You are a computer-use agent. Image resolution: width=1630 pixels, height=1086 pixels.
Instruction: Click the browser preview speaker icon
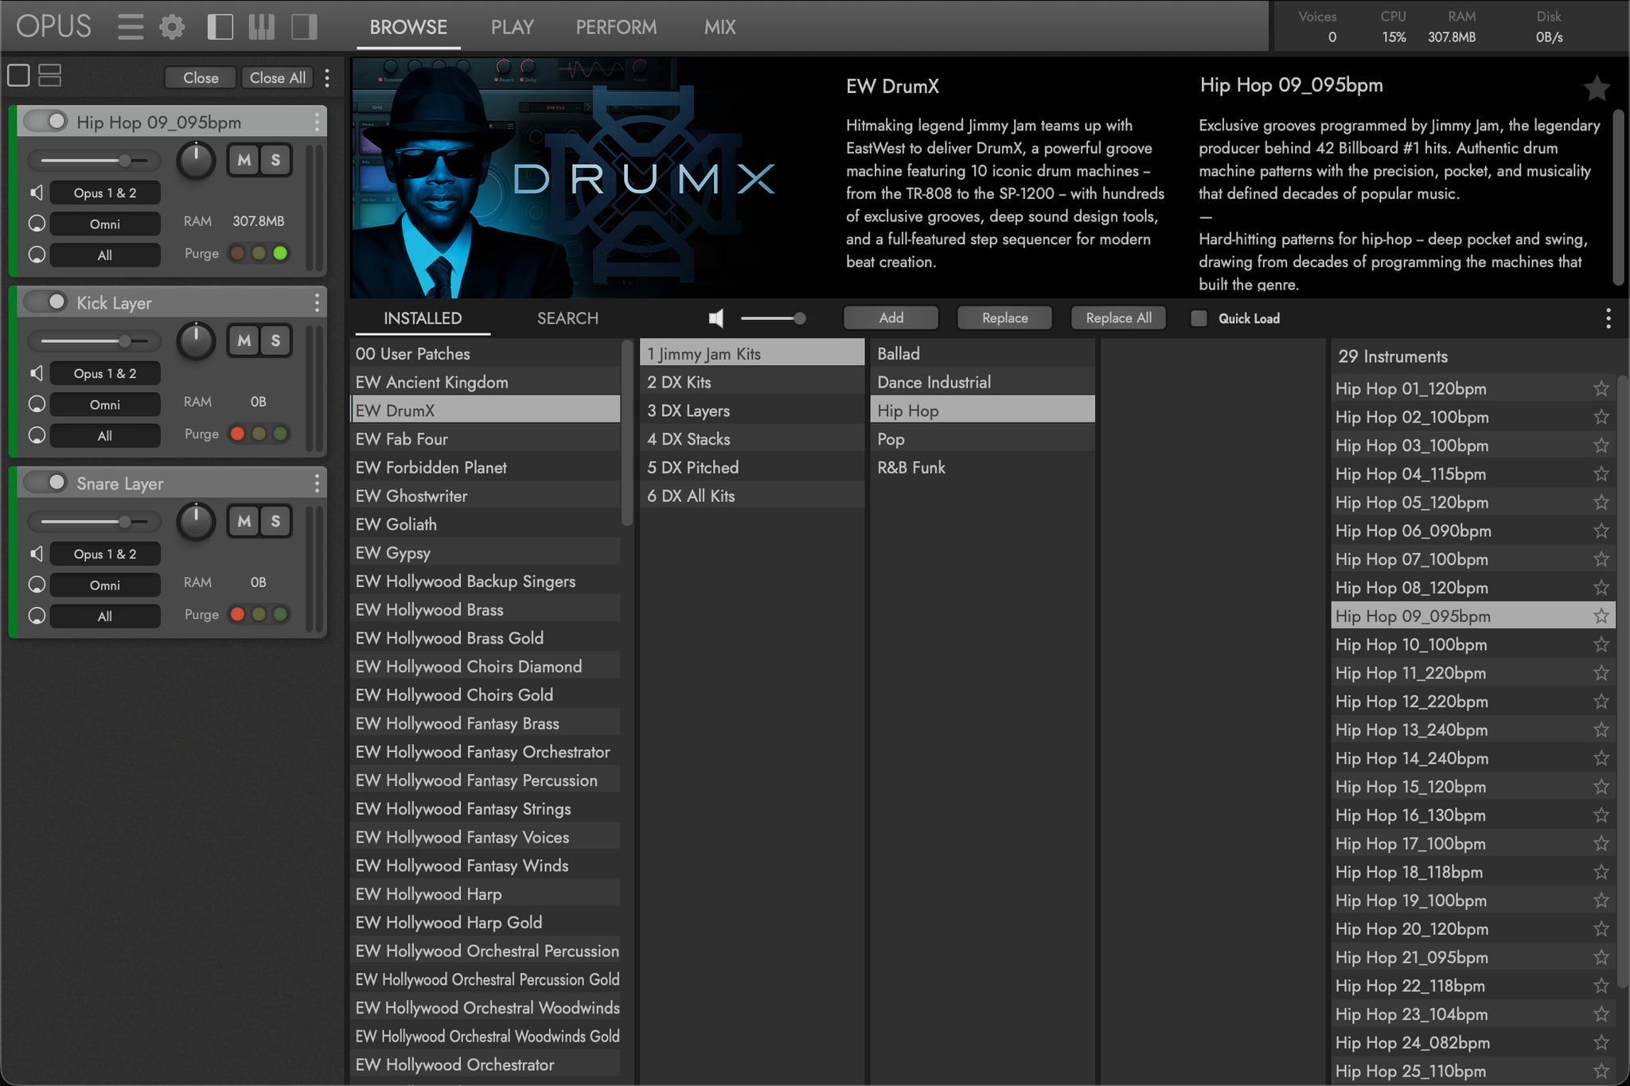(x=716, y=318)
